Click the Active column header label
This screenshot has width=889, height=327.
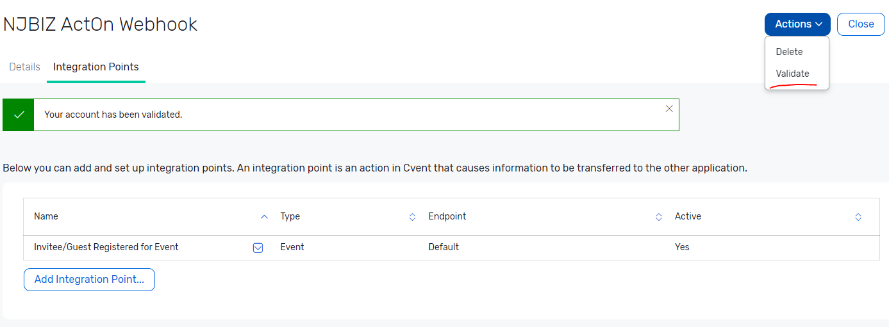point(688,216)
